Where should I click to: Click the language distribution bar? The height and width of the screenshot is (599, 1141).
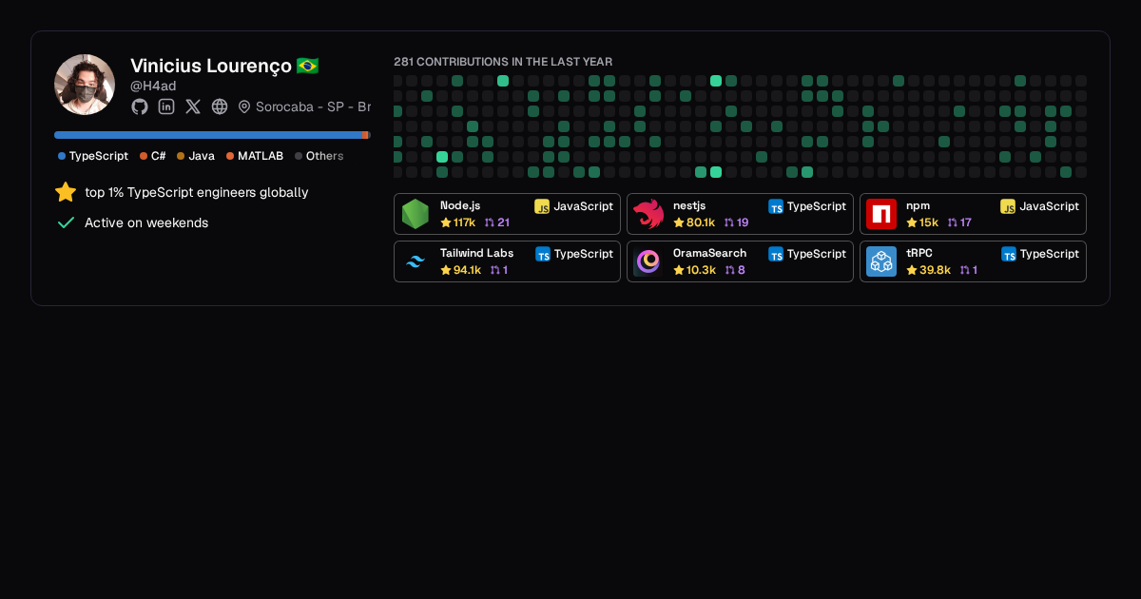pyautogui.click(x=212, y=135)
